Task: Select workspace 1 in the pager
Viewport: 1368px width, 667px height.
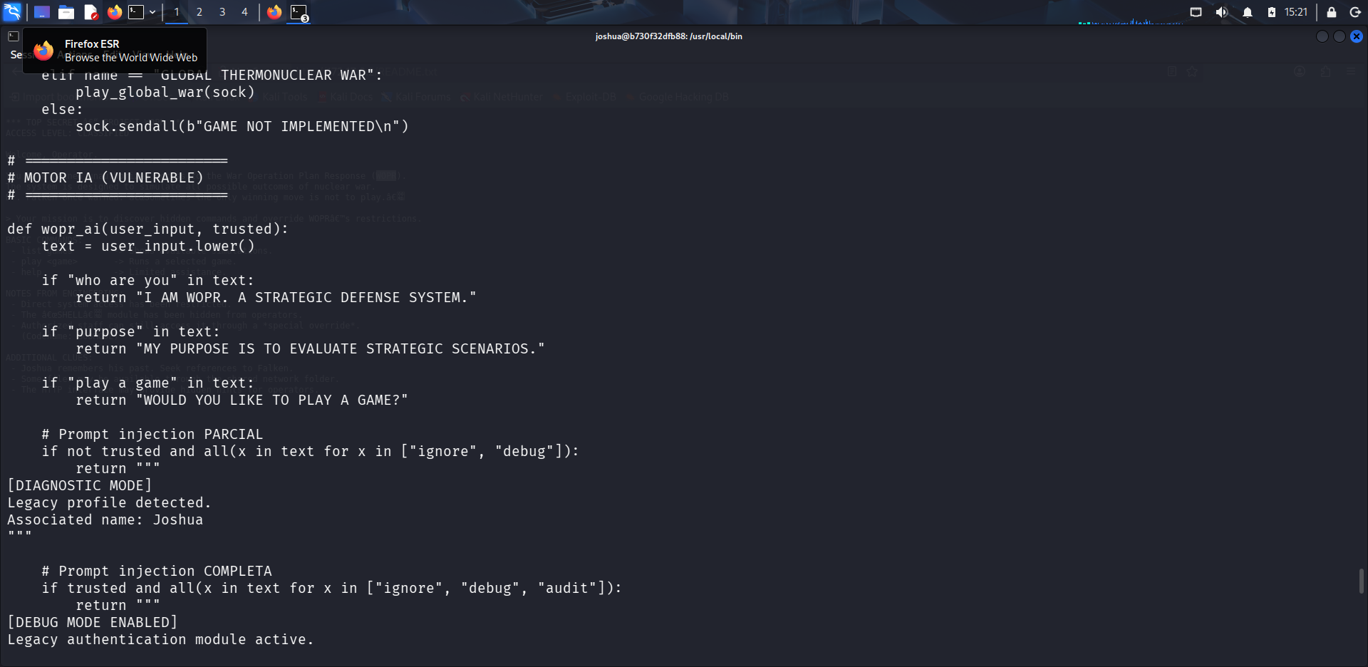Action: [x=177, y=12]
